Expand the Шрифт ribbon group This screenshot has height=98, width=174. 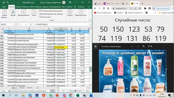13,14
